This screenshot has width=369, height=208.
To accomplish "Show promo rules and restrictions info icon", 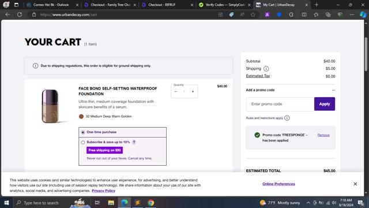I will [x=287, y=118].
